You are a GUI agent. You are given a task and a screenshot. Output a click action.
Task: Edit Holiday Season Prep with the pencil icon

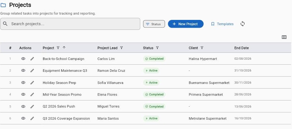click(x=32, y=82)
